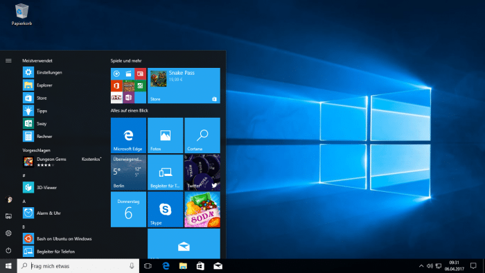Open Store from the taskbar
485x273 pixels.
point(200,266)
